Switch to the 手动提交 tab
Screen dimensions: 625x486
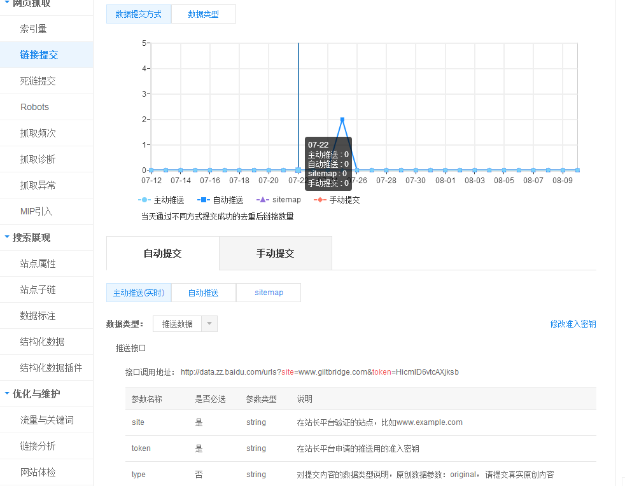click(x=275, y=253)
